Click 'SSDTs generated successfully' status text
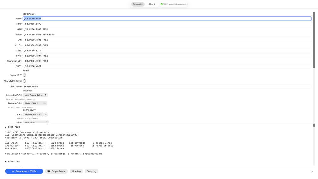 click(175, 4)
